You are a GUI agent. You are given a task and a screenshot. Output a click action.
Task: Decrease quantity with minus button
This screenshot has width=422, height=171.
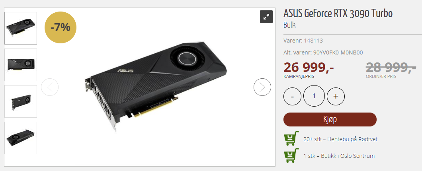292,96
